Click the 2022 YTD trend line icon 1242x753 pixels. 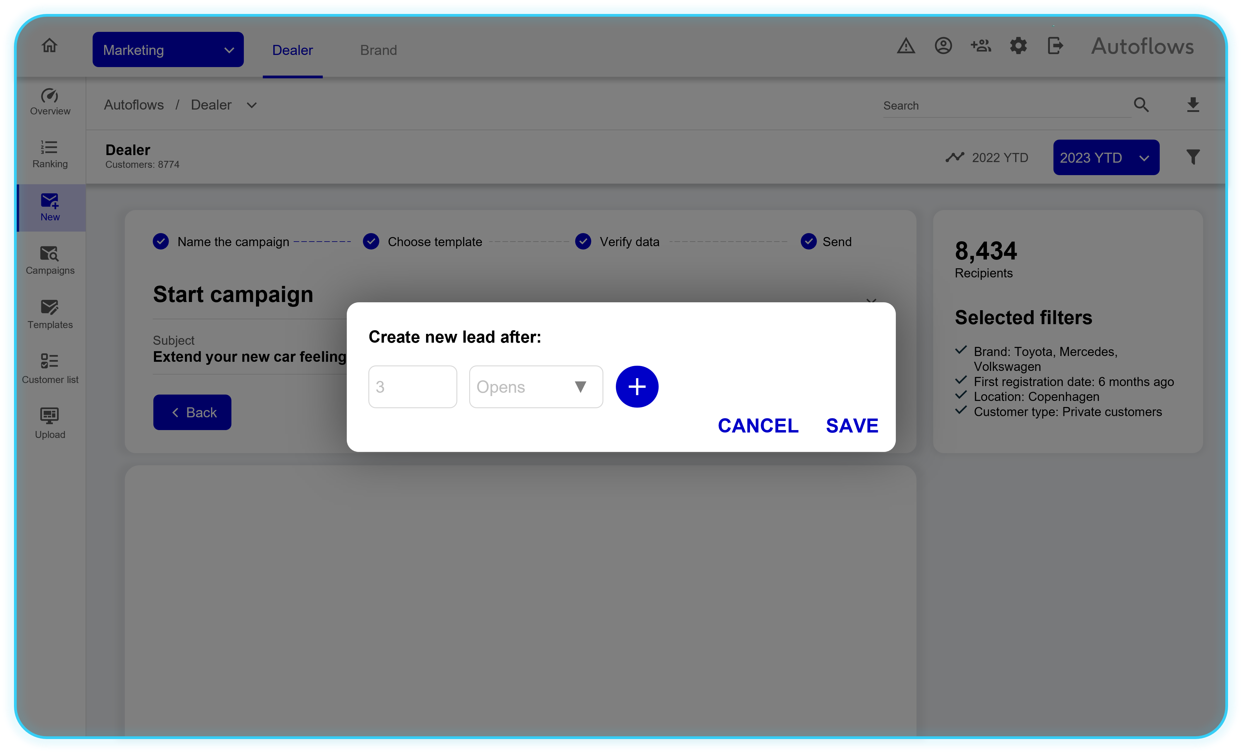pyautogui.click(x=955, y=158)
